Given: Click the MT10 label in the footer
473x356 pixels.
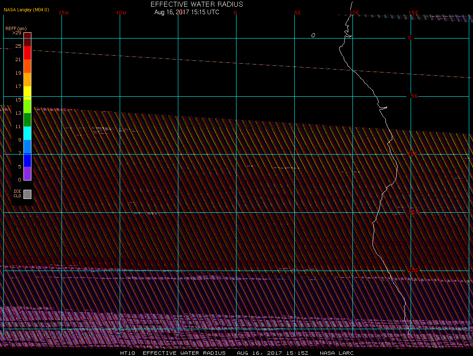Looking at the screenshot, I should [128, 353].
